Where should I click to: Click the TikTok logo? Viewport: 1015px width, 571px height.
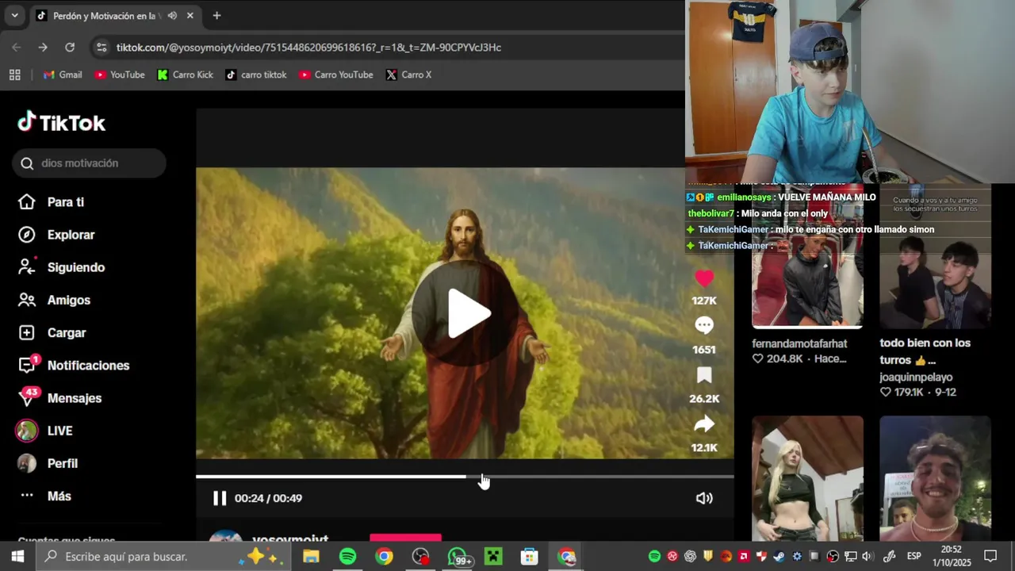pyautogui.click(x=62, y=123)
